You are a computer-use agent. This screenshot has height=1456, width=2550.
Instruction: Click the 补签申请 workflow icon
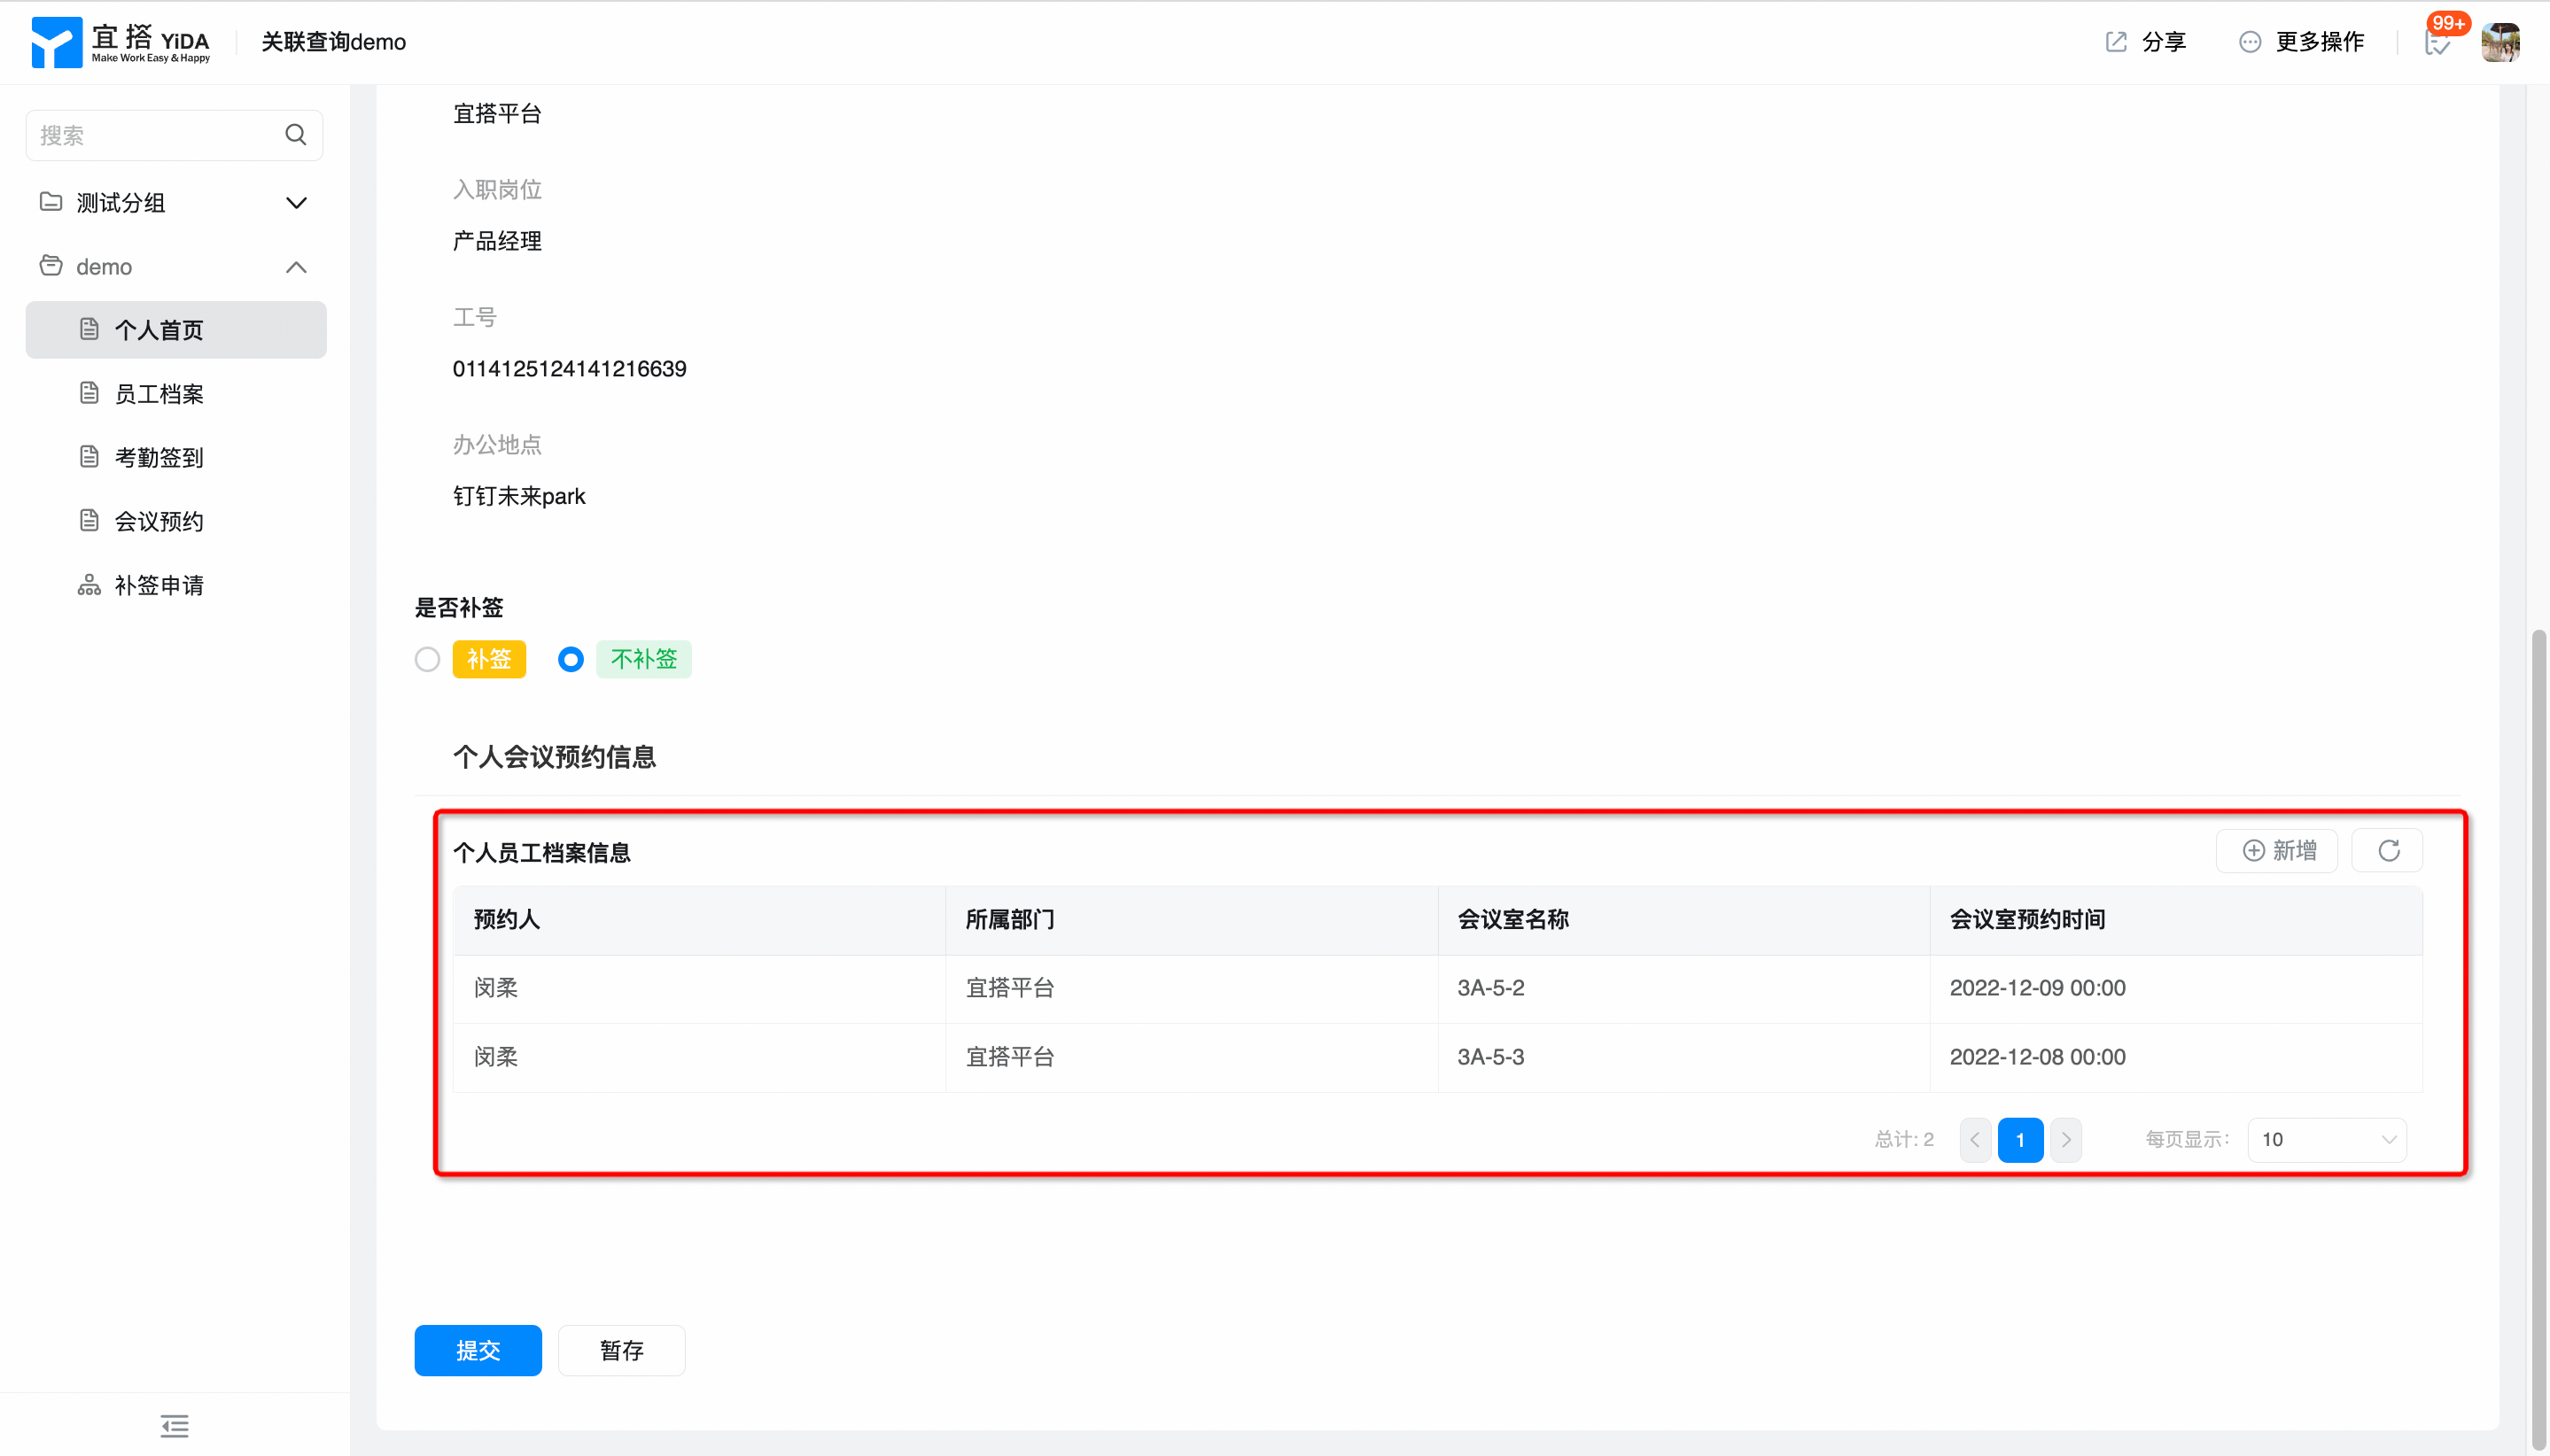(89, 584)
